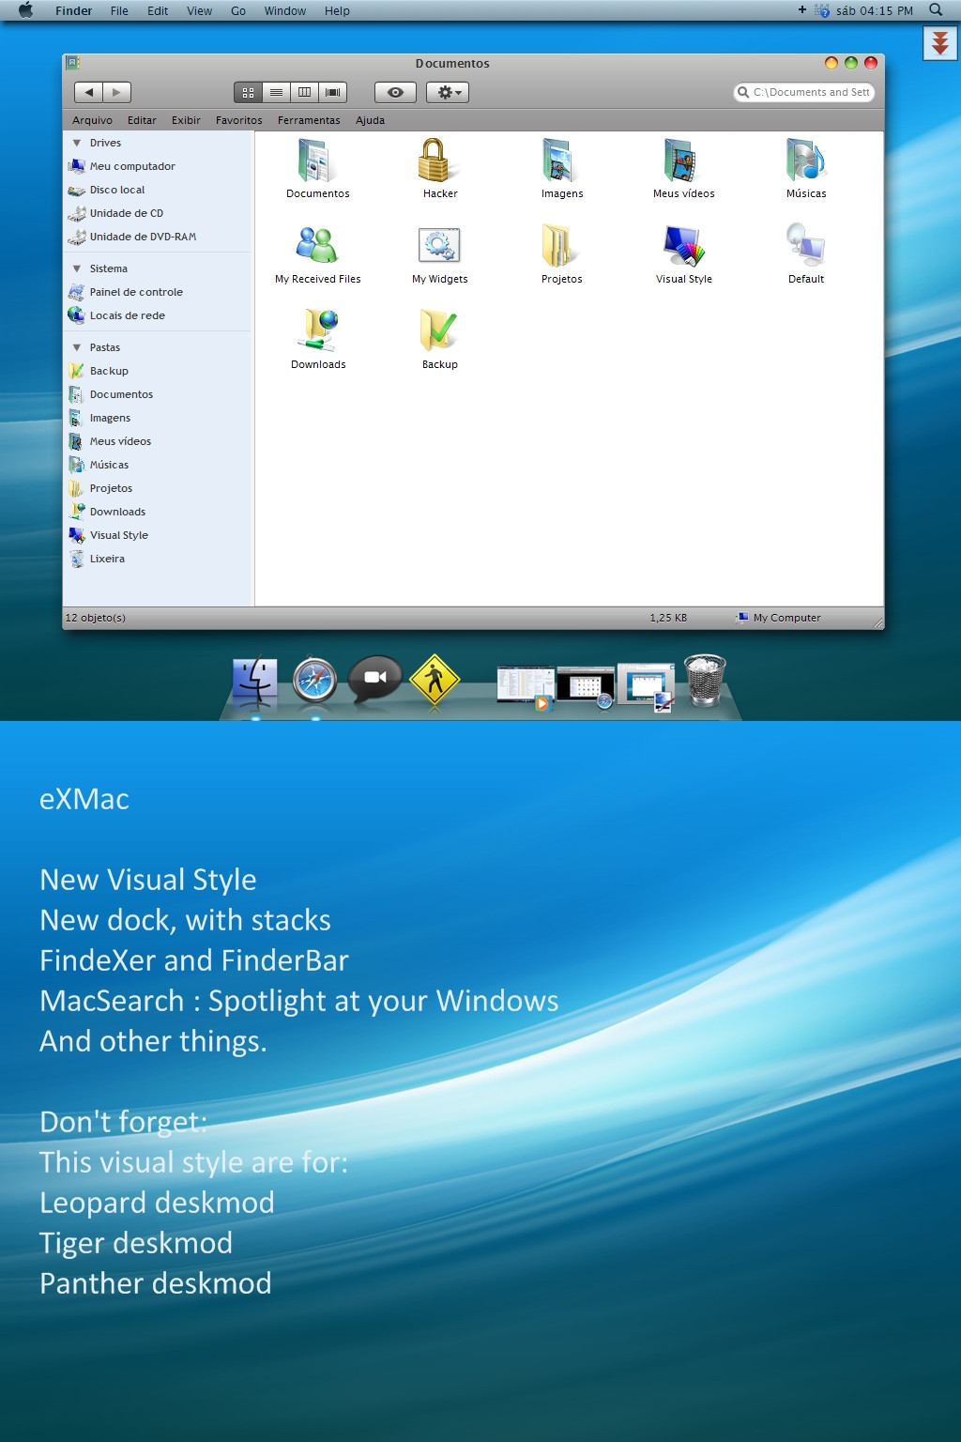Open the gear action dropdown
This screenshot has width=961, height=1442.
coord(447,92)
